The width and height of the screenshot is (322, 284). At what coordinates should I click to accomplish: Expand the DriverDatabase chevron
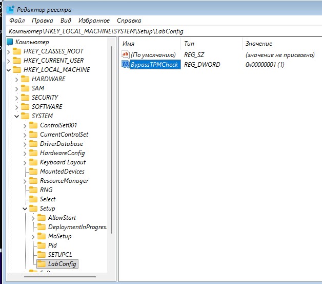pos(25,144)
